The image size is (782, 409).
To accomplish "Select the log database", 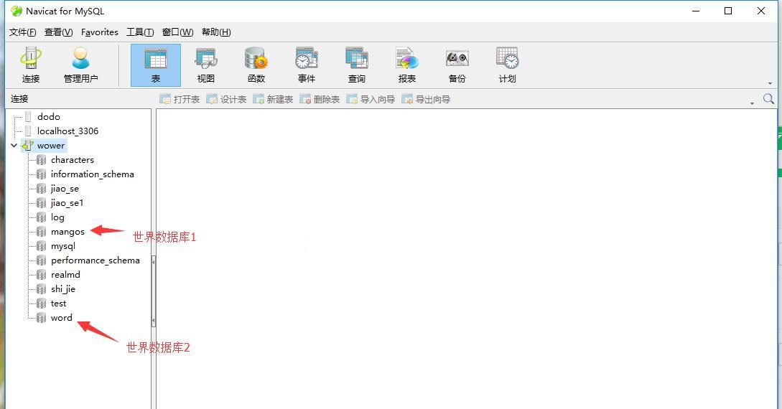I will 57,217.
